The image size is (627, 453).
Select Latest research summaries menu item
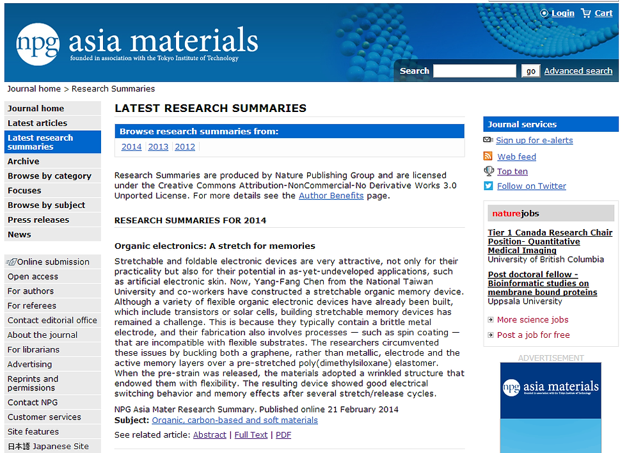point(52,142)
